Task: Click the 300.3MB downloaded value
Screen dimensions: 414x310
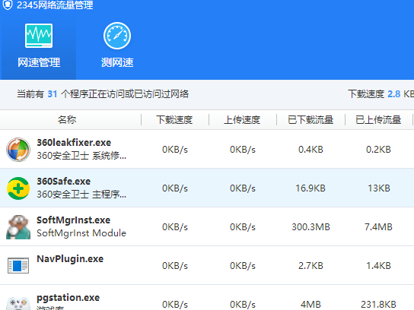Action: click(x=310, y=227)
